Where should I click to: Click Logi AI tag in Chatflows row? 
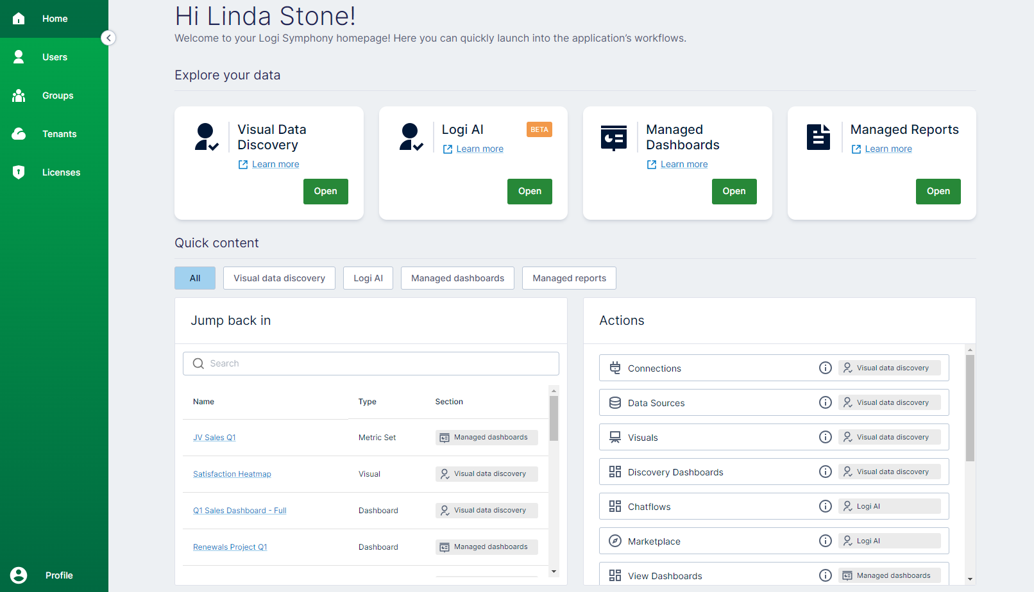(x=890, y=506)
